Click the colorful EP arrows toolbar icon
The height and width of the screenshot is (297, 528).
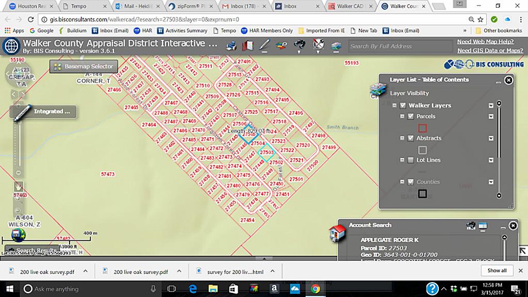pos(282,45)
